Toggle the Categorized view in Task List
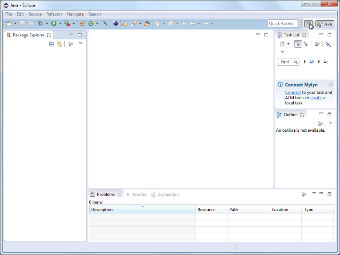The height and width of the screenshot is (255, 340). 298,44
